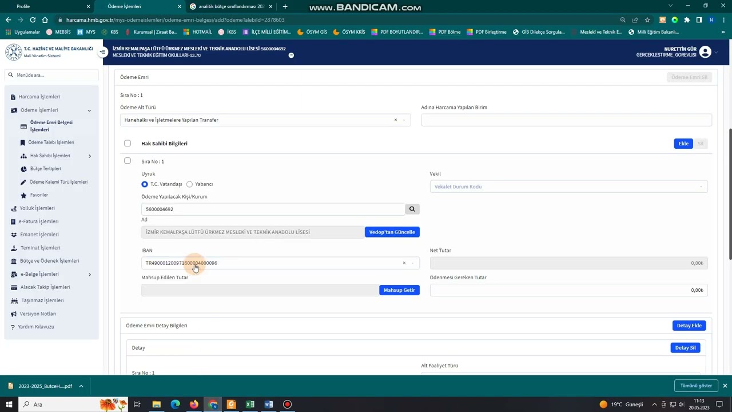
Task: Click the user avatar icon in header
Action: click(x=705, y=52)
